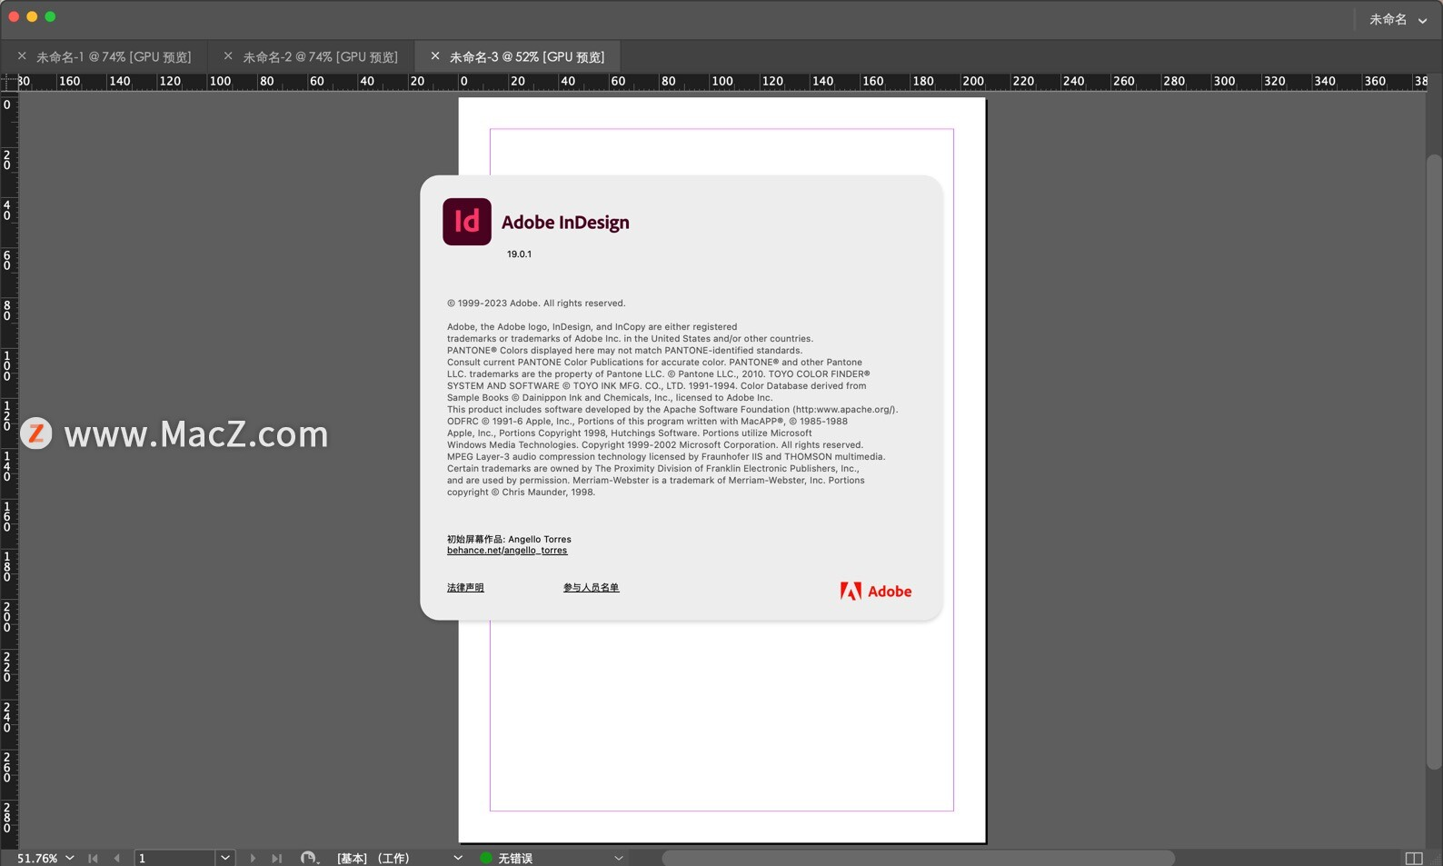Open the 参与人员名单 credits link
This screenshot has width=1443, height=866.
(591, 588)
